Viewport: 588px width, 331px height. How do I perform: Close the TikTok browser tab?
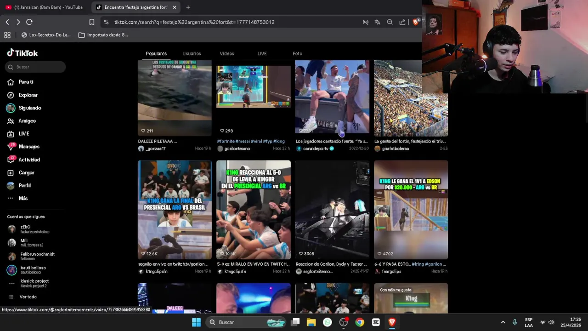click(174, 7)
